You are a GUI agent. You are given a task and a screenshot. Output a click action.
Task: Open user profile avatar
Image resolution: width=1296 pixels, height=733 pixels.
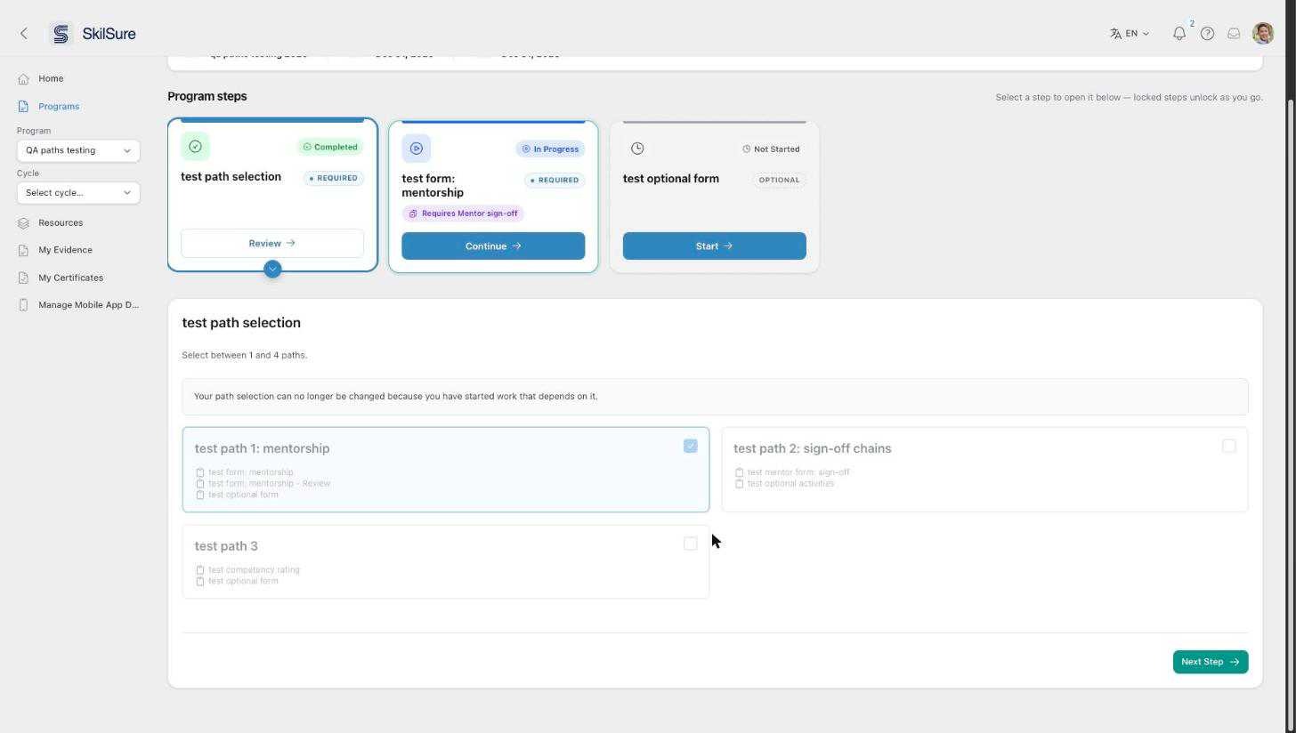coord(1263,34)
